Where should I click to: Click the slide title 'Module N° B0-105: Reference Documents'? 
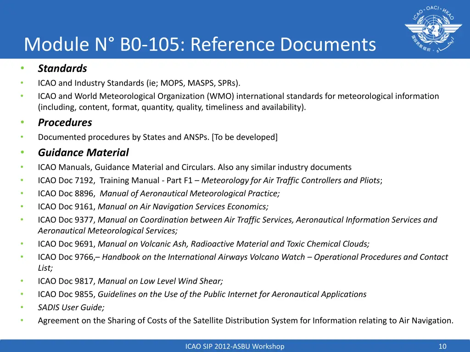200,45
